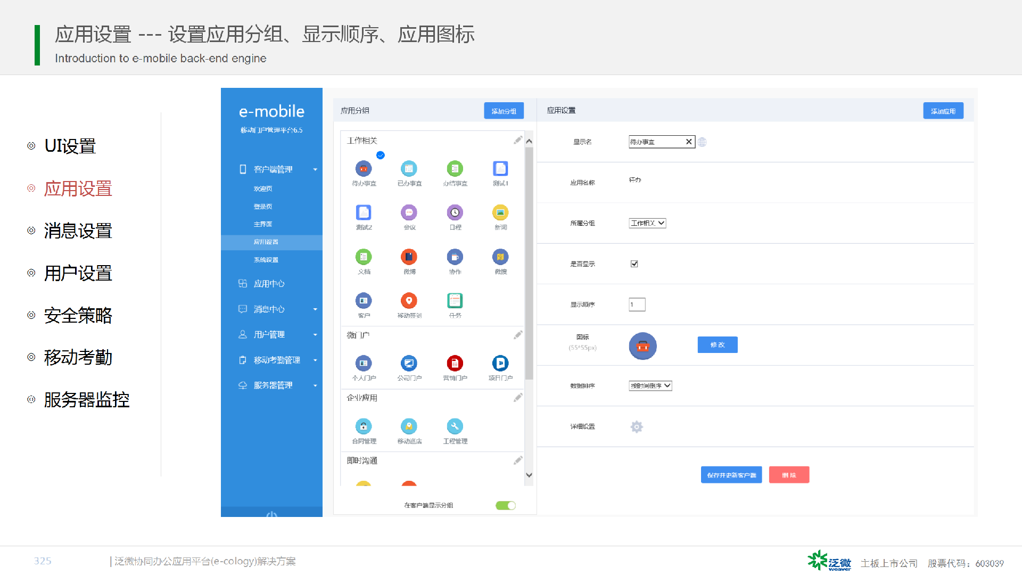Screen dimensions: 1022x575
Task: Select the 测试2 app icon
Action: tap(364, 212)
